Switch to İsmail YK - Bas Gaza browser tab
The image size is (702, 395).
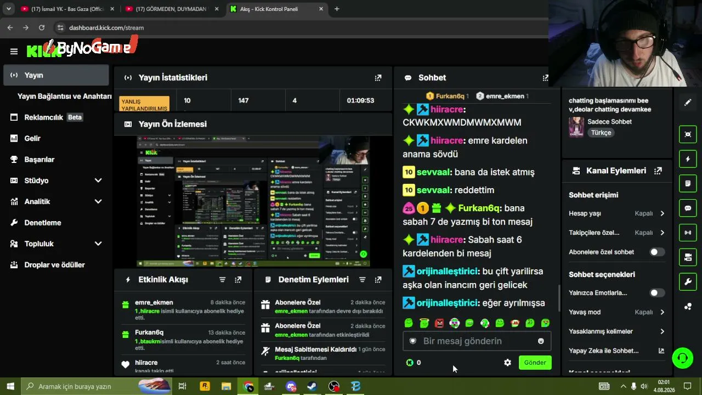(x=67, y=9)
